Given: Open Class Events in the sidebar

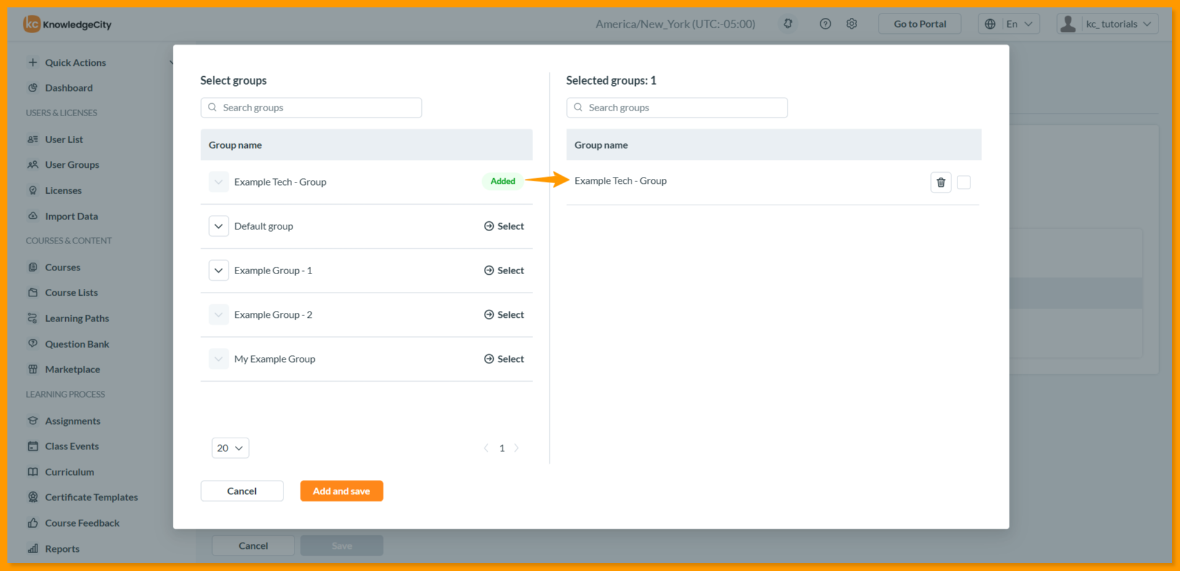Looking at the screenshot, I should (x=71, y=446).
